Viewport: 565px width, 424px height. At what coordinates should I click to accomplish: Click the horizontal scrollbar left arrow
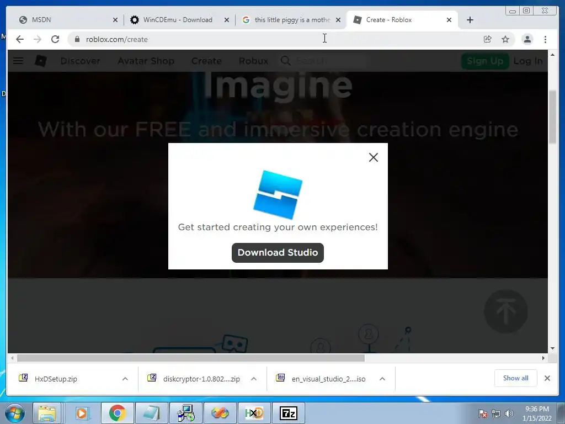[12, 358]
